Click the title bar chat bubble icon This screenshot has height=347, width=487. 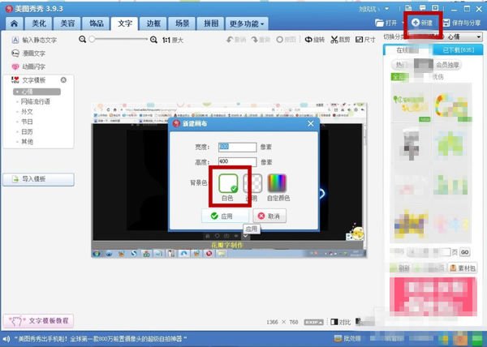[422, 8]
